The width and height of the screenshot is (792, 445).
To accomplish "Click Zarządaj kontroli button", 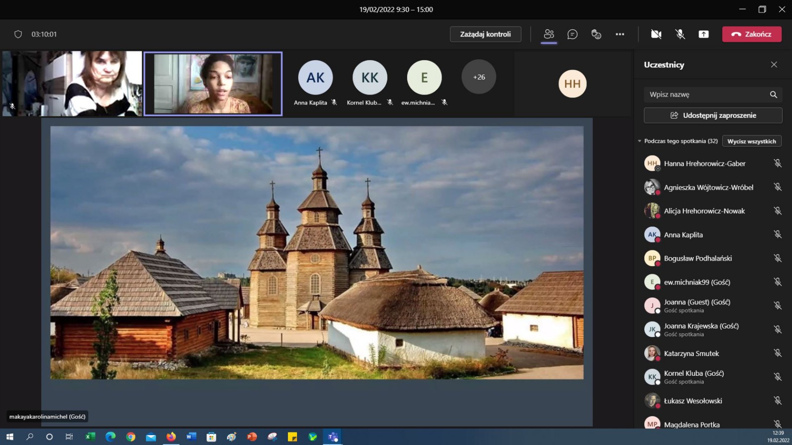I will [485, 34].
